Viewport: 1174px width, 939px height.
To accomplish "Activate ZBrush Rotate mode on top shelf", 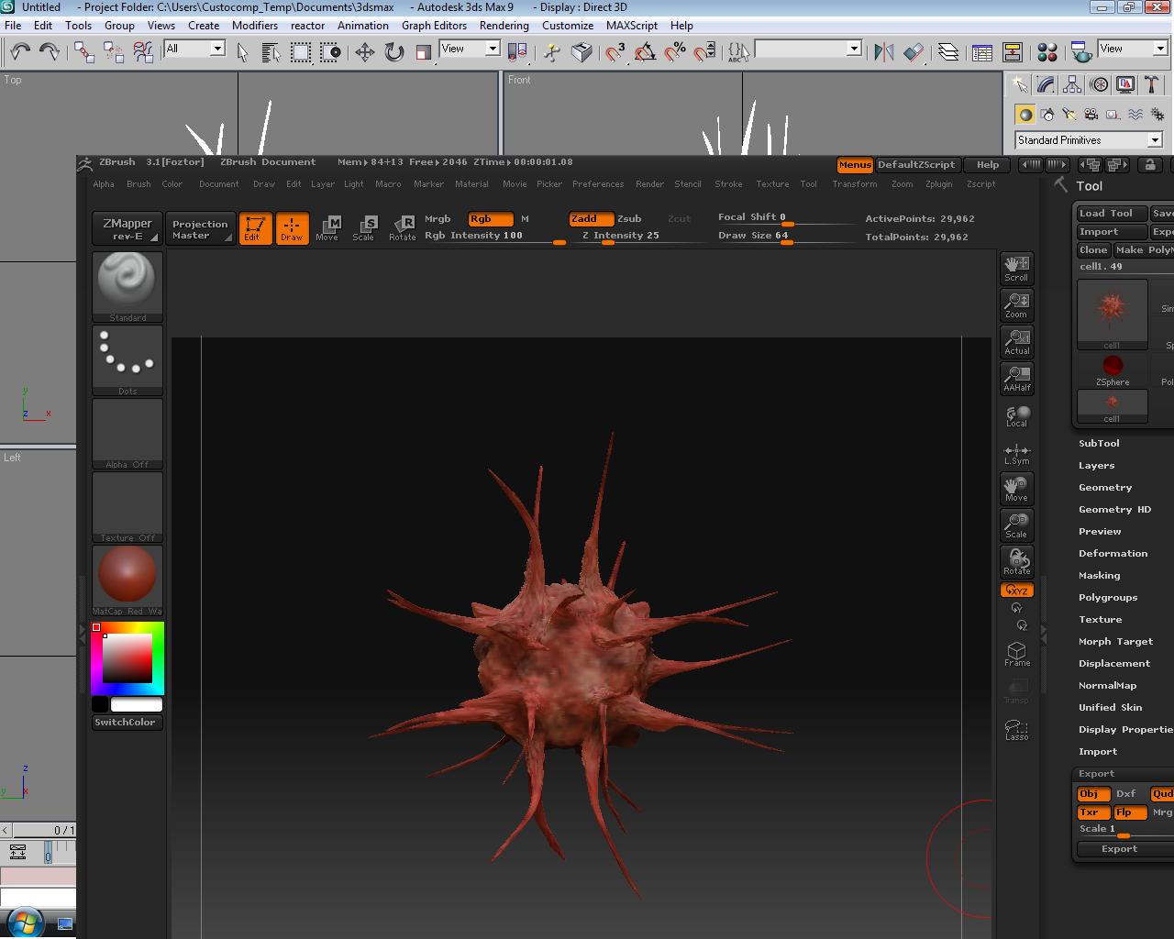I will point(402,228).
